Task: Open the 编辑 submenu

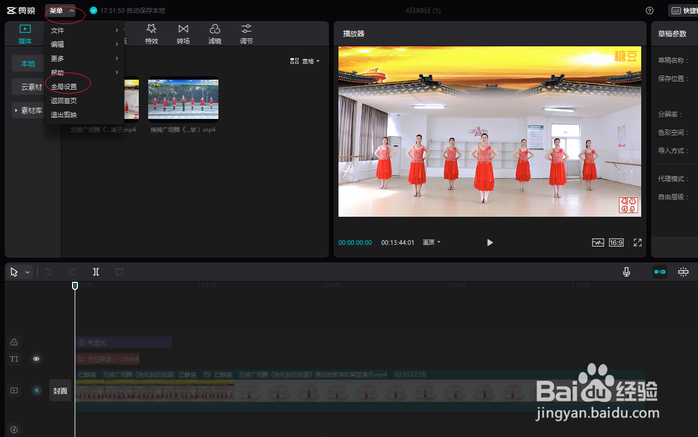Action: tap(84, 44)
